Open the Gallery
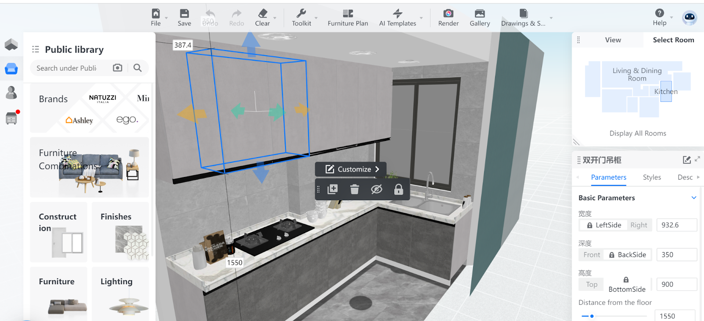Image resolution: width=704 pixels, height=321 pixels. pyautogui.click(x=480, y=18)
